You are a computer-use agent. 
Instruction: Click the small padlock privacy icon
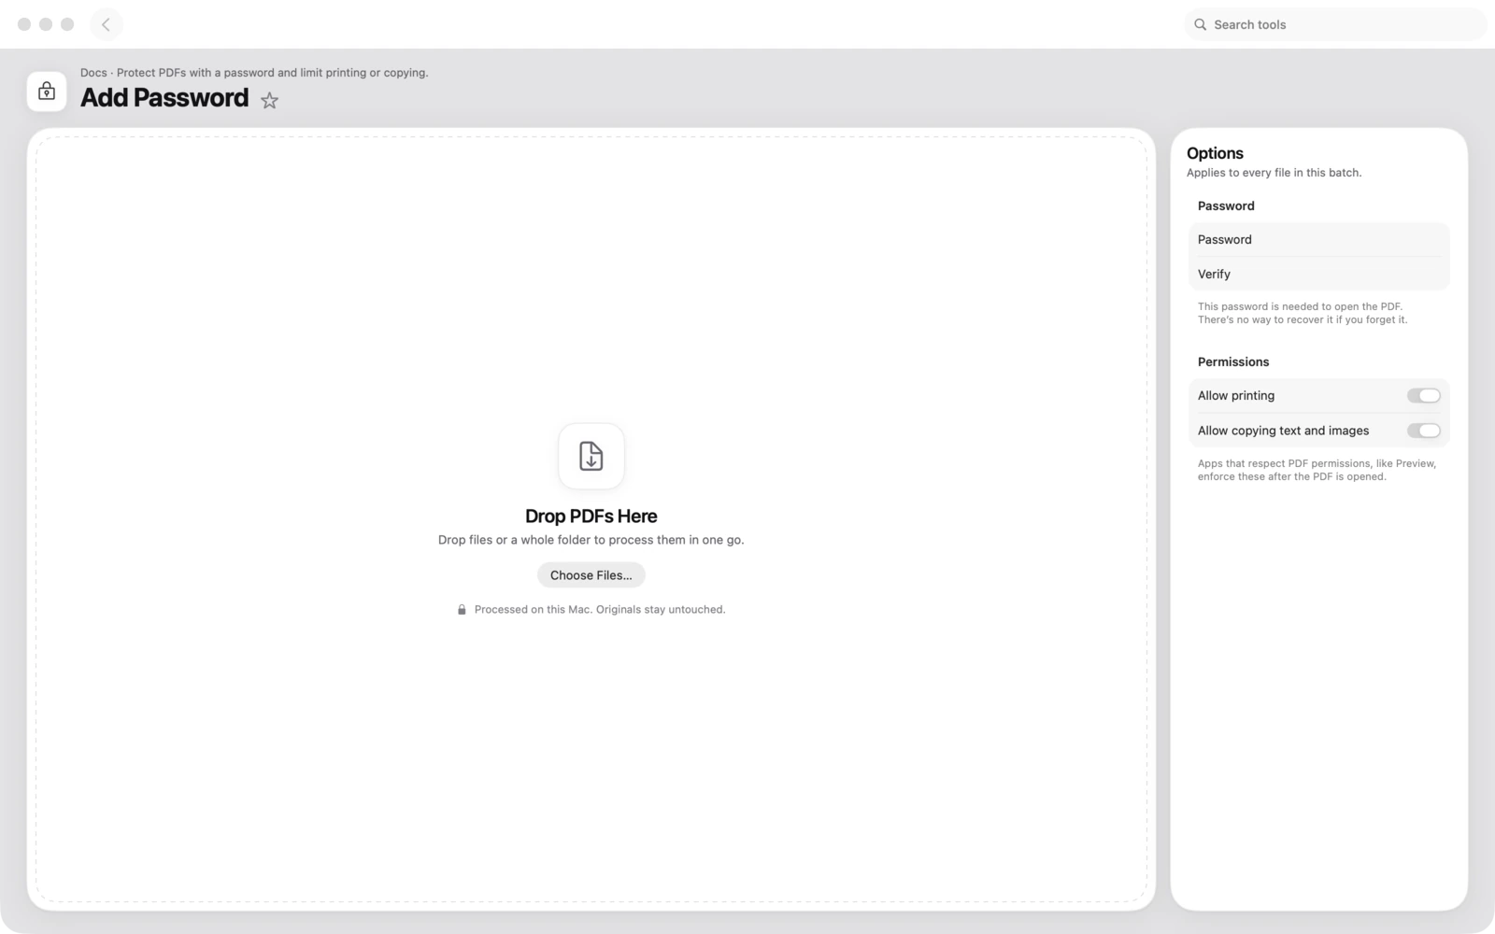[462, 610]
